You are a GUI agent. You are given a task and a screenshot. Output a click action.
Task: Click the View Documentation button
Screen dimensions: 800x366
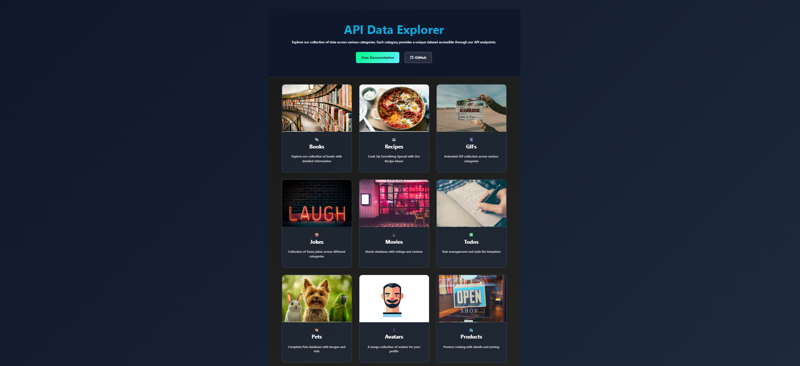(x=377, y=57)
